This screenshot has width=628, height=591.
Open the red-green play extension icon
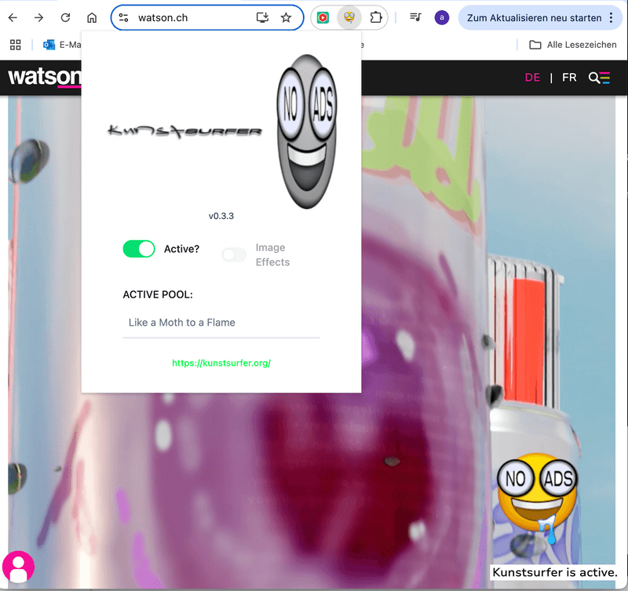tap(323, 17)
